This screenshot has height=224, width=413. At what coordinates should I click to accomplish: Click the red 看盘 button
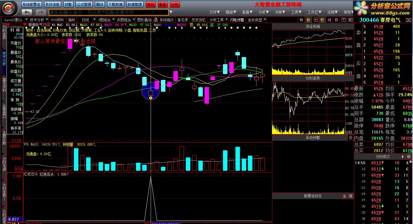click(162, 4)
